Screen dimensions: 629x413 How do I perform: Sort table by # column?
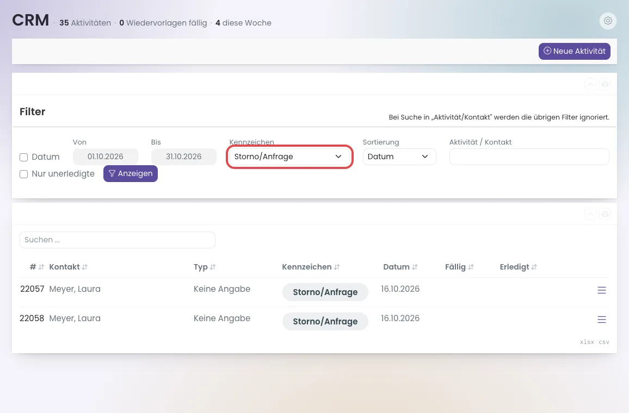click(x=37, y=267)
